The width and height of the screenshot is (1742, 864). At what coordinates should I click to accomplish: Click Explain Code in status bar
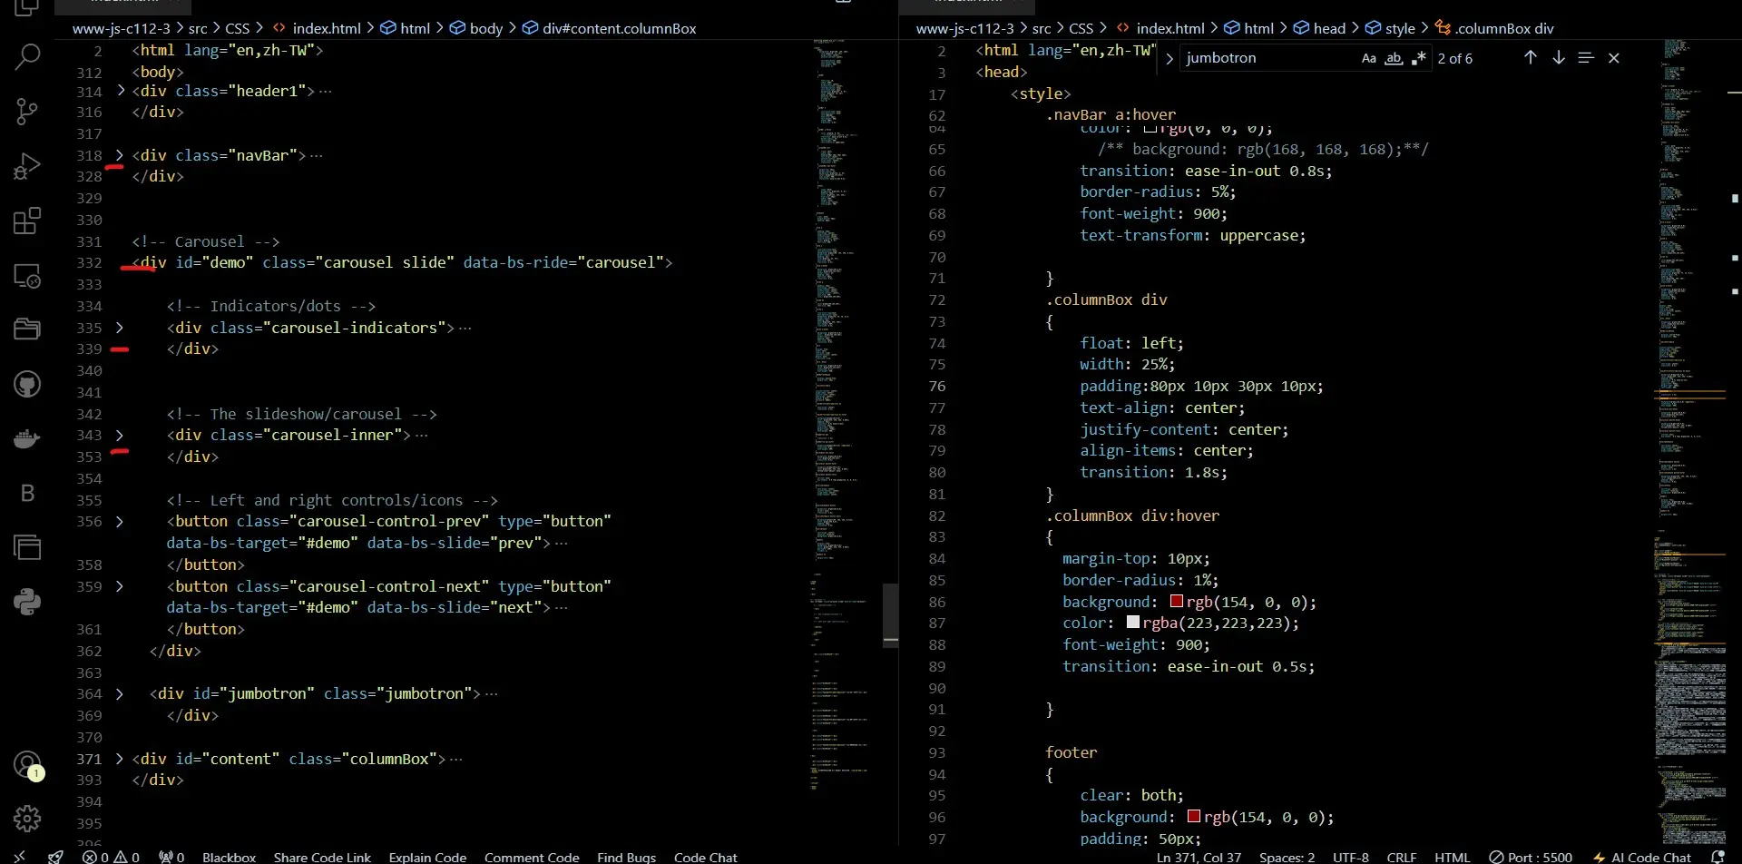427,857
